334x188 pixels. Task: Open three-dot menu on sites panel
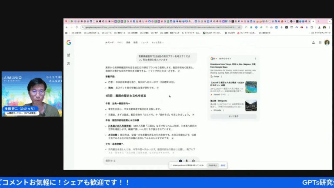[255, 59]
